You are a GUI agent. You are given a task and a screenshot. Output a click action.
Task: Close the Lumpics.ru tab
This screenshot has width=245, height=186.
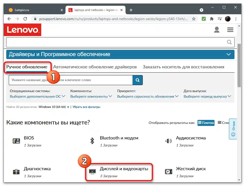coord(62,10)
